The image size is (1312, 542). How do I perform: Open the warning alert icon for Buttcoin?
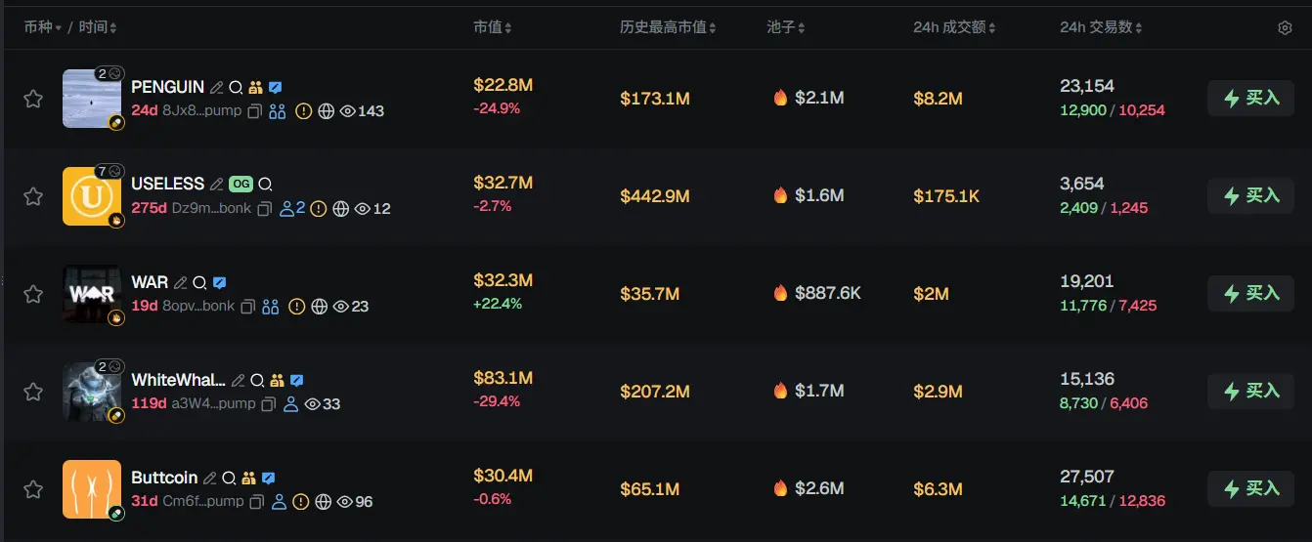(301, 502)
